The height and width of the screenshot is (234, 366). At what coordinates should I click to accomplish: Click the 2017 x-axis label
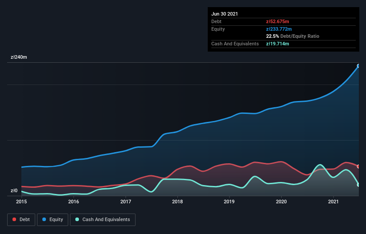tap(126, 202)
